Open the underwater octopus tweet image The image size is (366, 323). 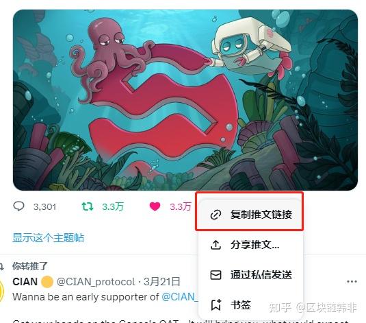185,100
